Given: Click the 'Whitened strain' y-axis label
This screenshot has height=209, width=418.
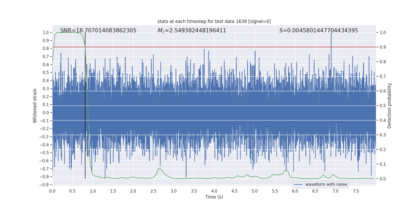Looking at the screenshot, I should 35,106.
